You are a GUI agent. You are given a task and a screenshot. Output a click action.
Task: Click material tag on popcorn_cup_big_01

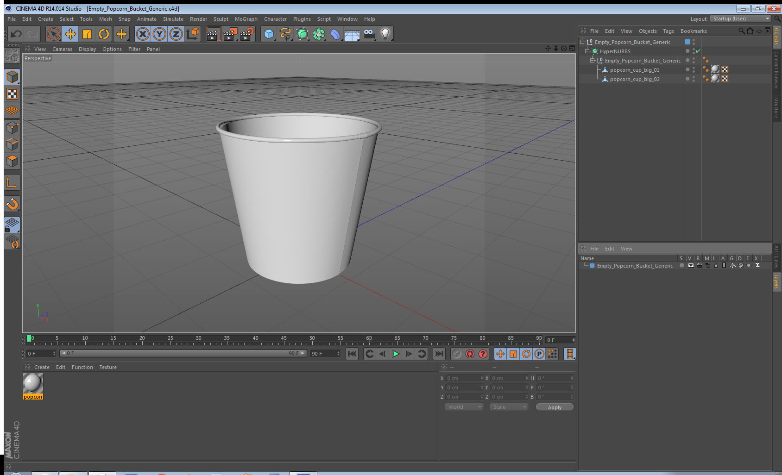[x=715, y=69]
